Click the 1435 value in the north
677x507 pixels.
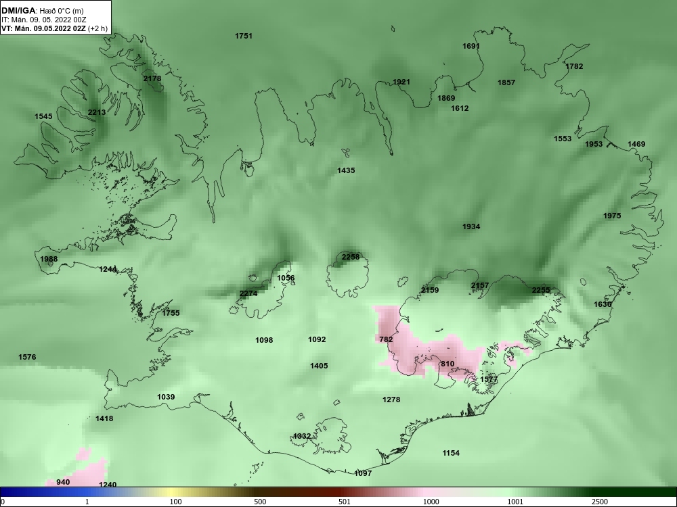tap(346, 171)
